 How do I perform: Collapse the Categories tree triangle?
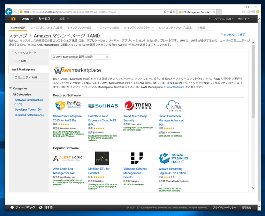(x=10, y=88)
